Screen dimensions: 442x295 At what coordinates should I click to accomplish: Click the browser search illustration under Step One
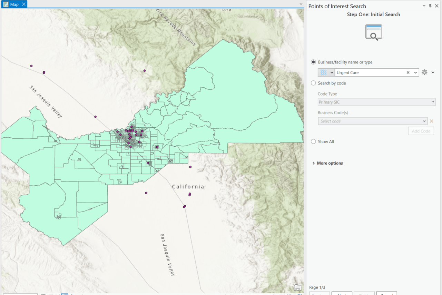click(373, 32)
